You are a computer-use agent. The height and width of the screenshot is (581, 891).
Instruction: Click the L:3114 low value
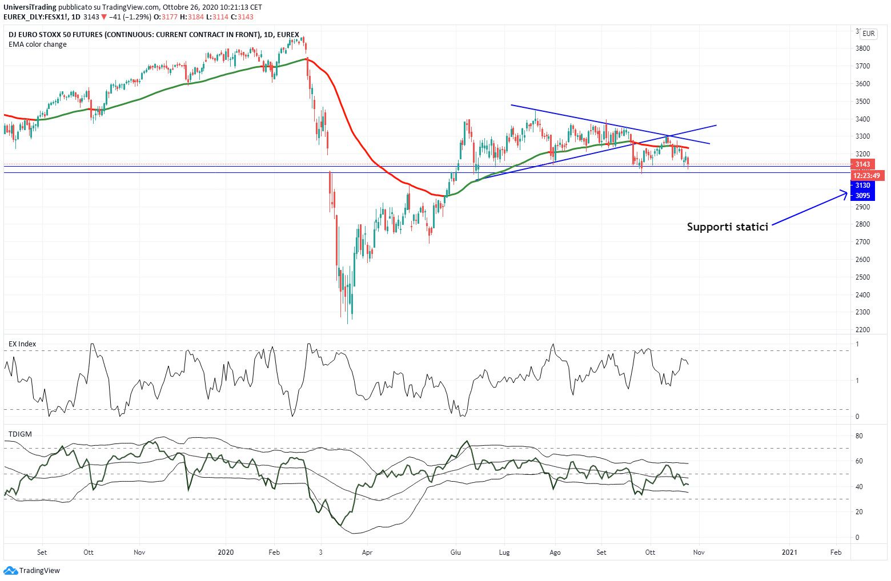coord(216,17)
